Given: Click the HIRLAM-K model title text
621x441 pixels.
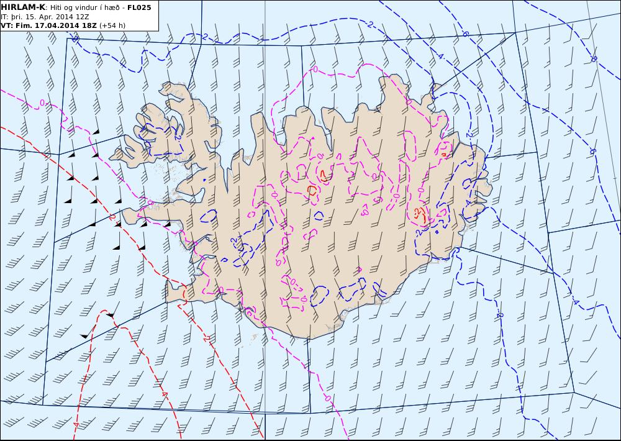Looking at the screenshot, I should [23, 7].
